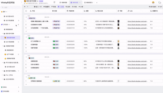The width and height of the screenshot is (163, 93).
Task: Open the 排序 sort tool
Action: 68,7
